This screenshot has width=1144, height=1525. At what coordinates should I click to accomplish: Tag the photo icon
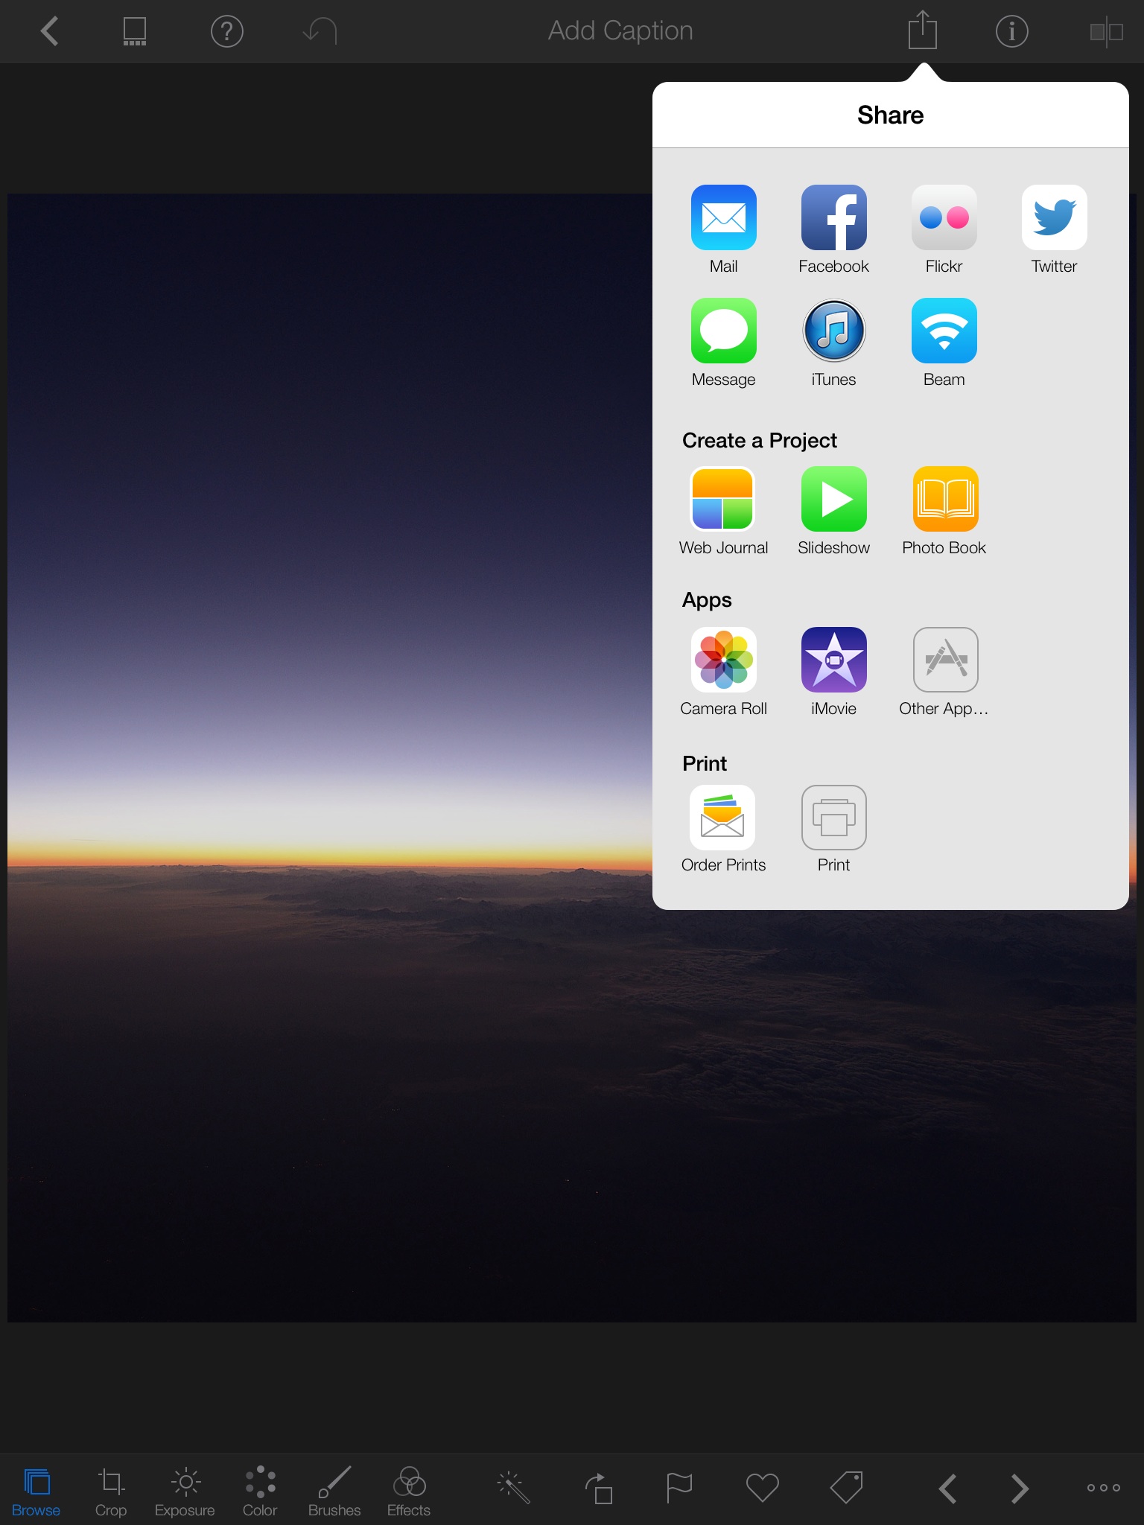(847, 1487)
